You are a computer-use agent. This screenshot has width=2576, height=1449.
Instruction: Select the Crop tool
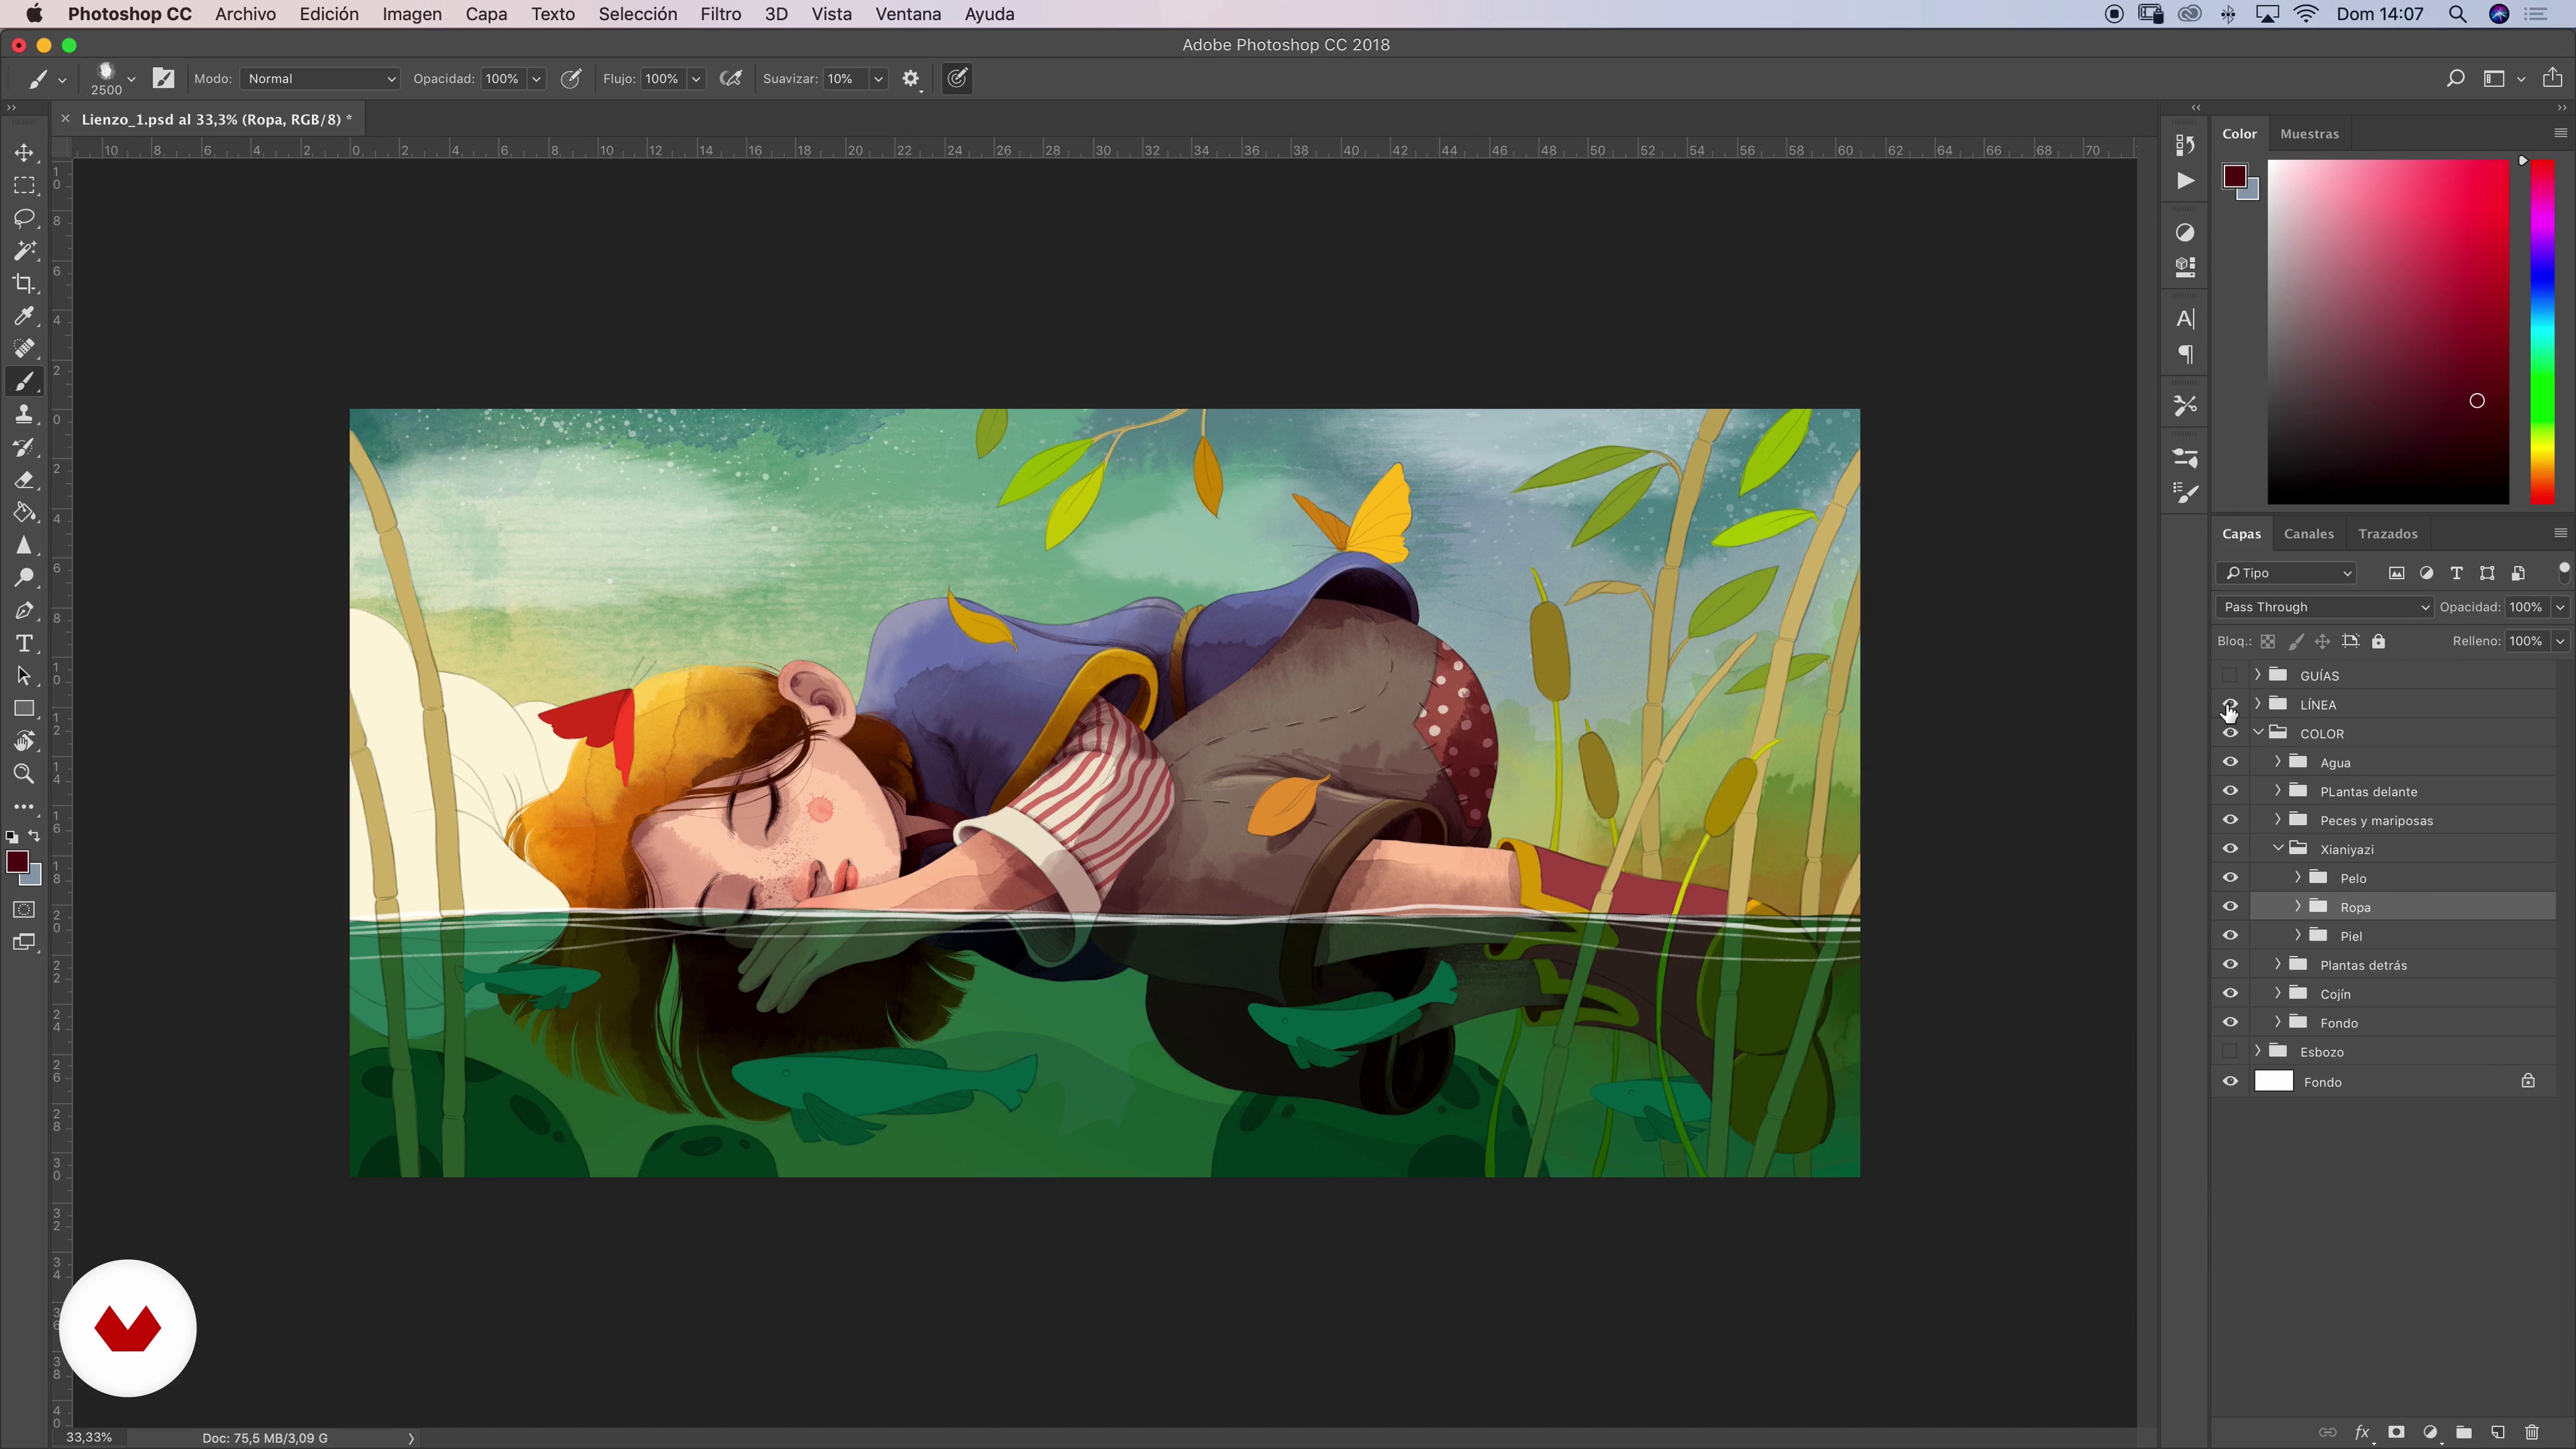click(24, 283)
